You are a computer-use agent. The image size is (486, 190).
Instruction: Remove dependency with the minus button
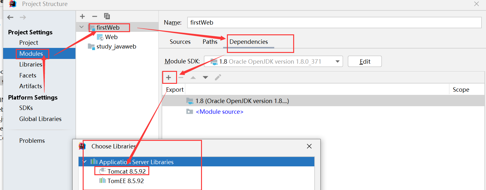(x=181, y=78)
